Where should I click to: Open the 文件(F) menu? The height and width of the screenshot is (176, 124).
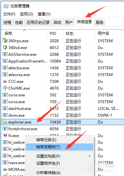9,14
